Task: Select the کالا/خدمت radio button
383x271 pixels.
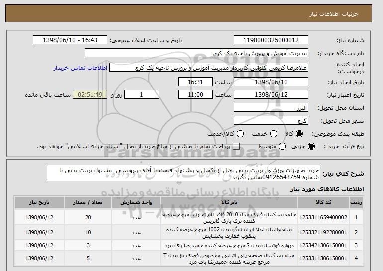Action: point(240,134)
